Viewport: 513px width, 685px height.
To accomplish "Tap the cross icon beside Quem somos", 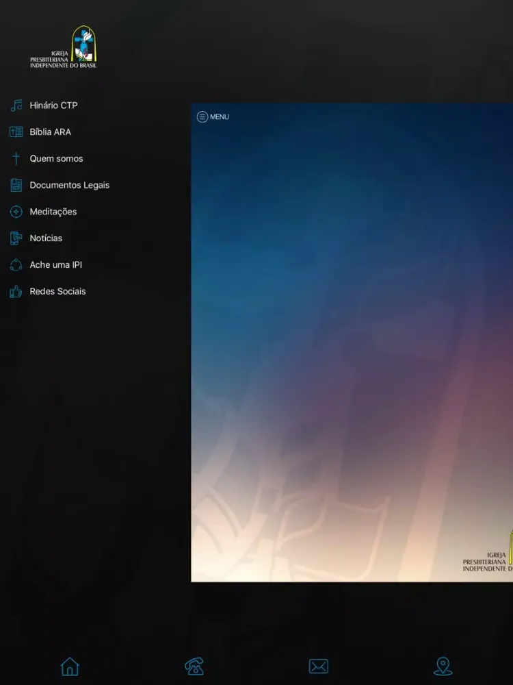I will [16, 159].
